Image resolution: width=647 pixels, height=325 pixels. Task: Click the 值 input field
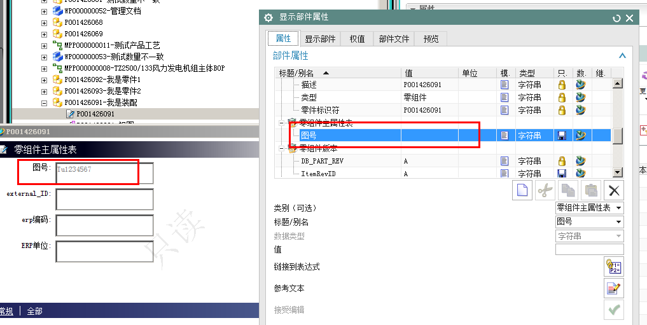590,249
